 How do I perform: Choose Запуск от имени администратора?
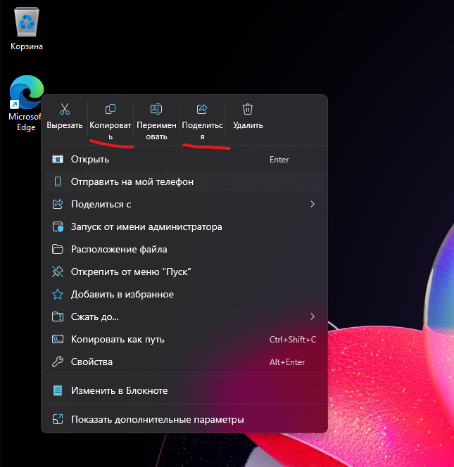click(x=184, y=227)
